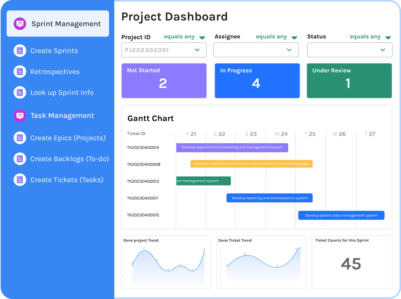Click the sprint ticket count 45
Screen dimensions: 401x299
coord(351,264)
